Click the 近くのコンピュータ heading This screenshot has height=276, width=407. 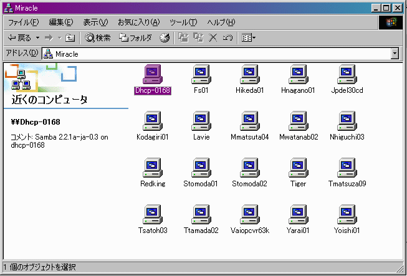click(x=49, y=100)
